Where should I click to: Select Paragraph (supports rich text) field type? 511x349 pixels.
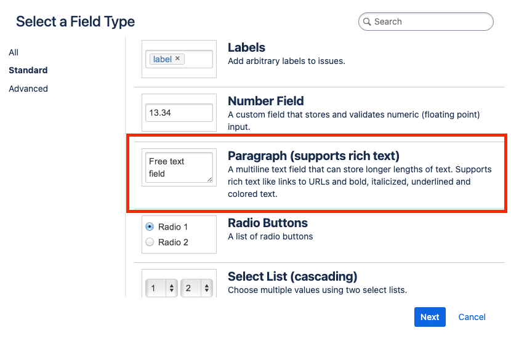click(313, 156)
